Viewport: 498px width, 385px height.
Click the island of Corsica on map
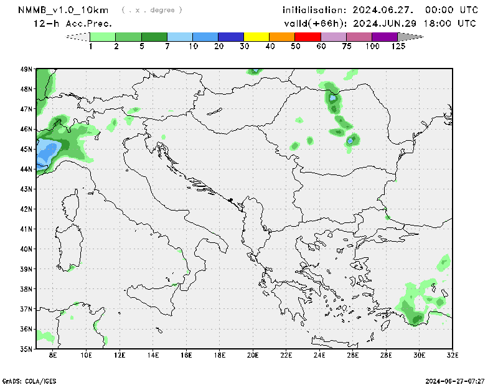click(72, 204)
